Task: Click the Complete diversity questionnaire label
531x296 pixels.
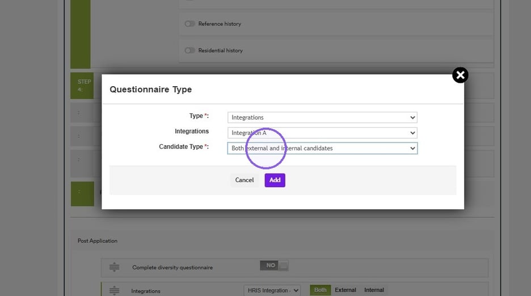Action: 172,268
